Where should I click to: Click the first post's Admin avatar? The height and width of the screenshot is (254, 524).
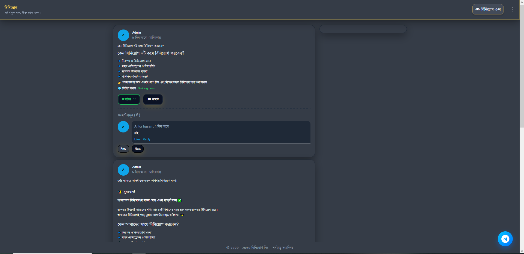(123, 35)
